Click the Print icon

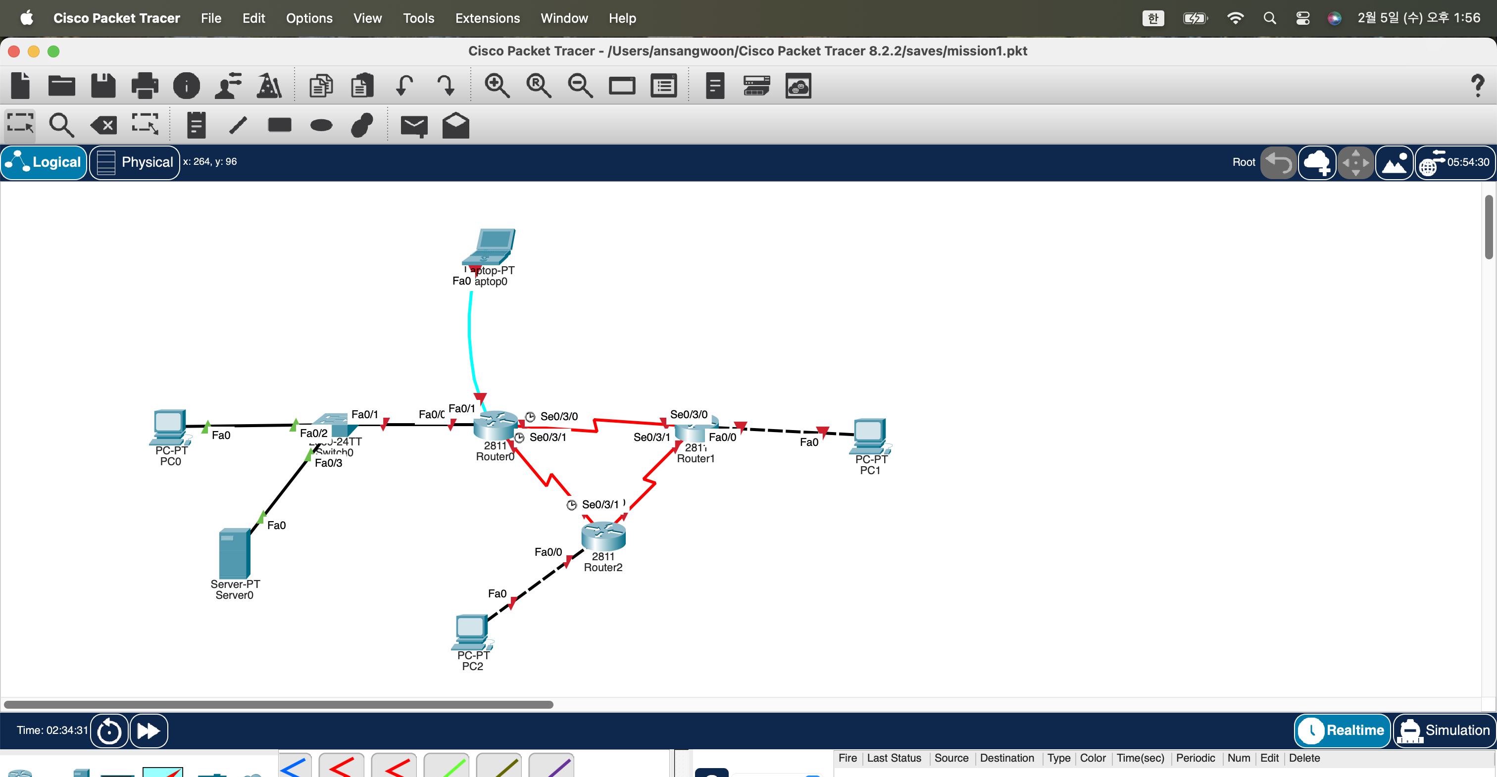point(145,86)
